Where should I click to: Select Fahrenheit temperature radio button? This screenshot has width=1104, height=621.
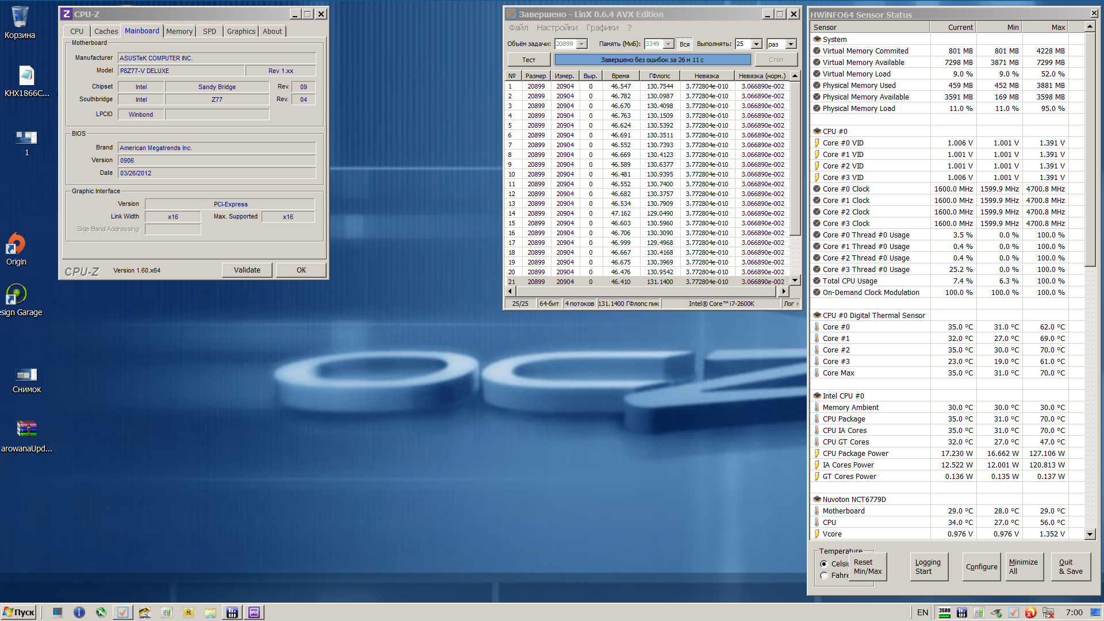pos(824,575)
